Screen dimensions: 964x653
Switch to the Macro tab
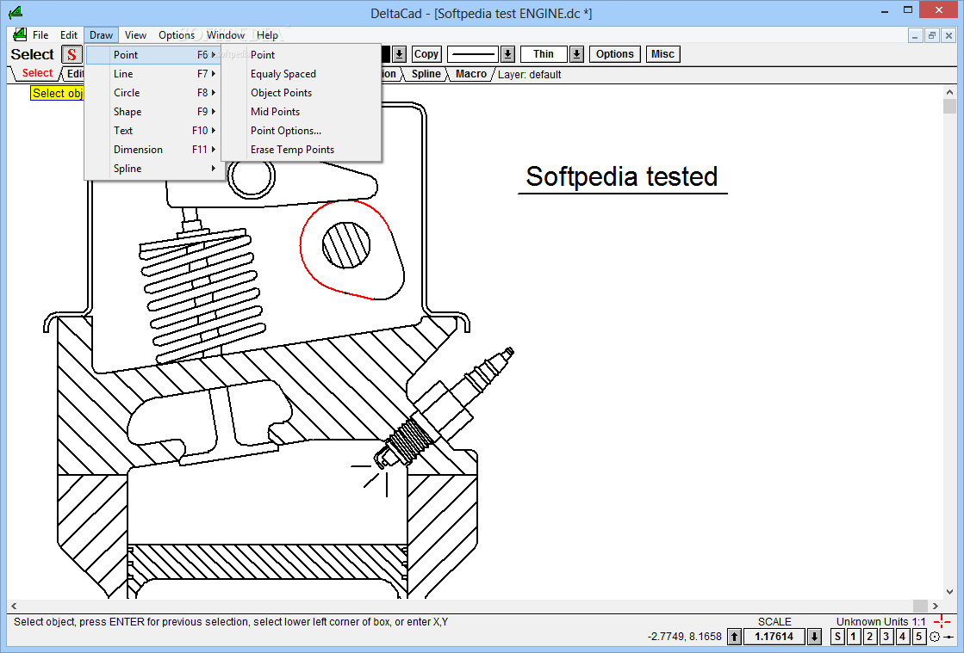point(471,74)
